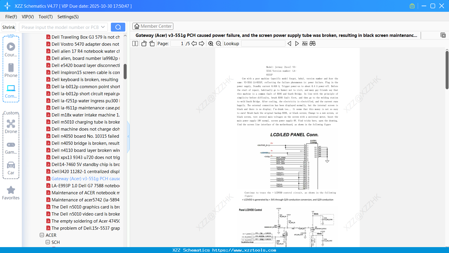This screenshot has width=449, height=253.
Task: Close the document tab with the top-right icon
Action: point(443,35)
